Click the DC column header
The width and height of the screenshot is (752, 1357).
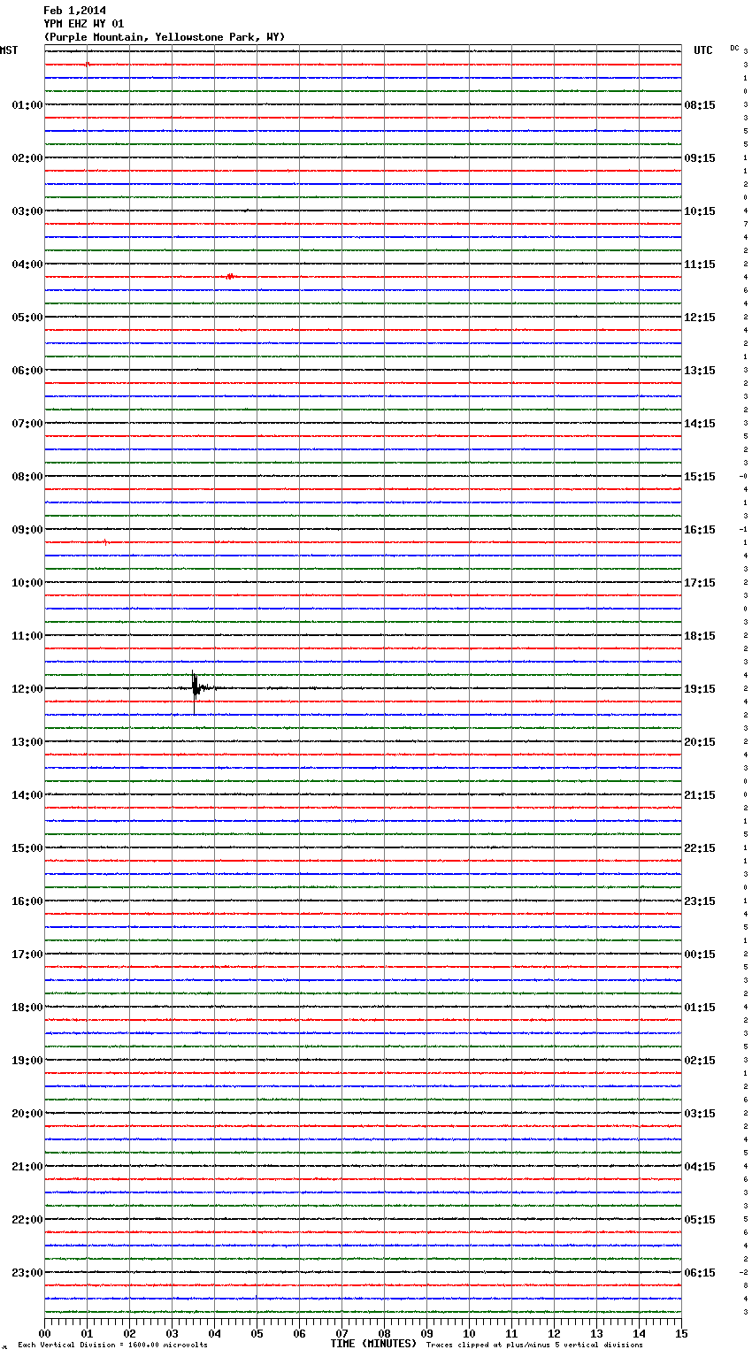(x=734, y=48)
